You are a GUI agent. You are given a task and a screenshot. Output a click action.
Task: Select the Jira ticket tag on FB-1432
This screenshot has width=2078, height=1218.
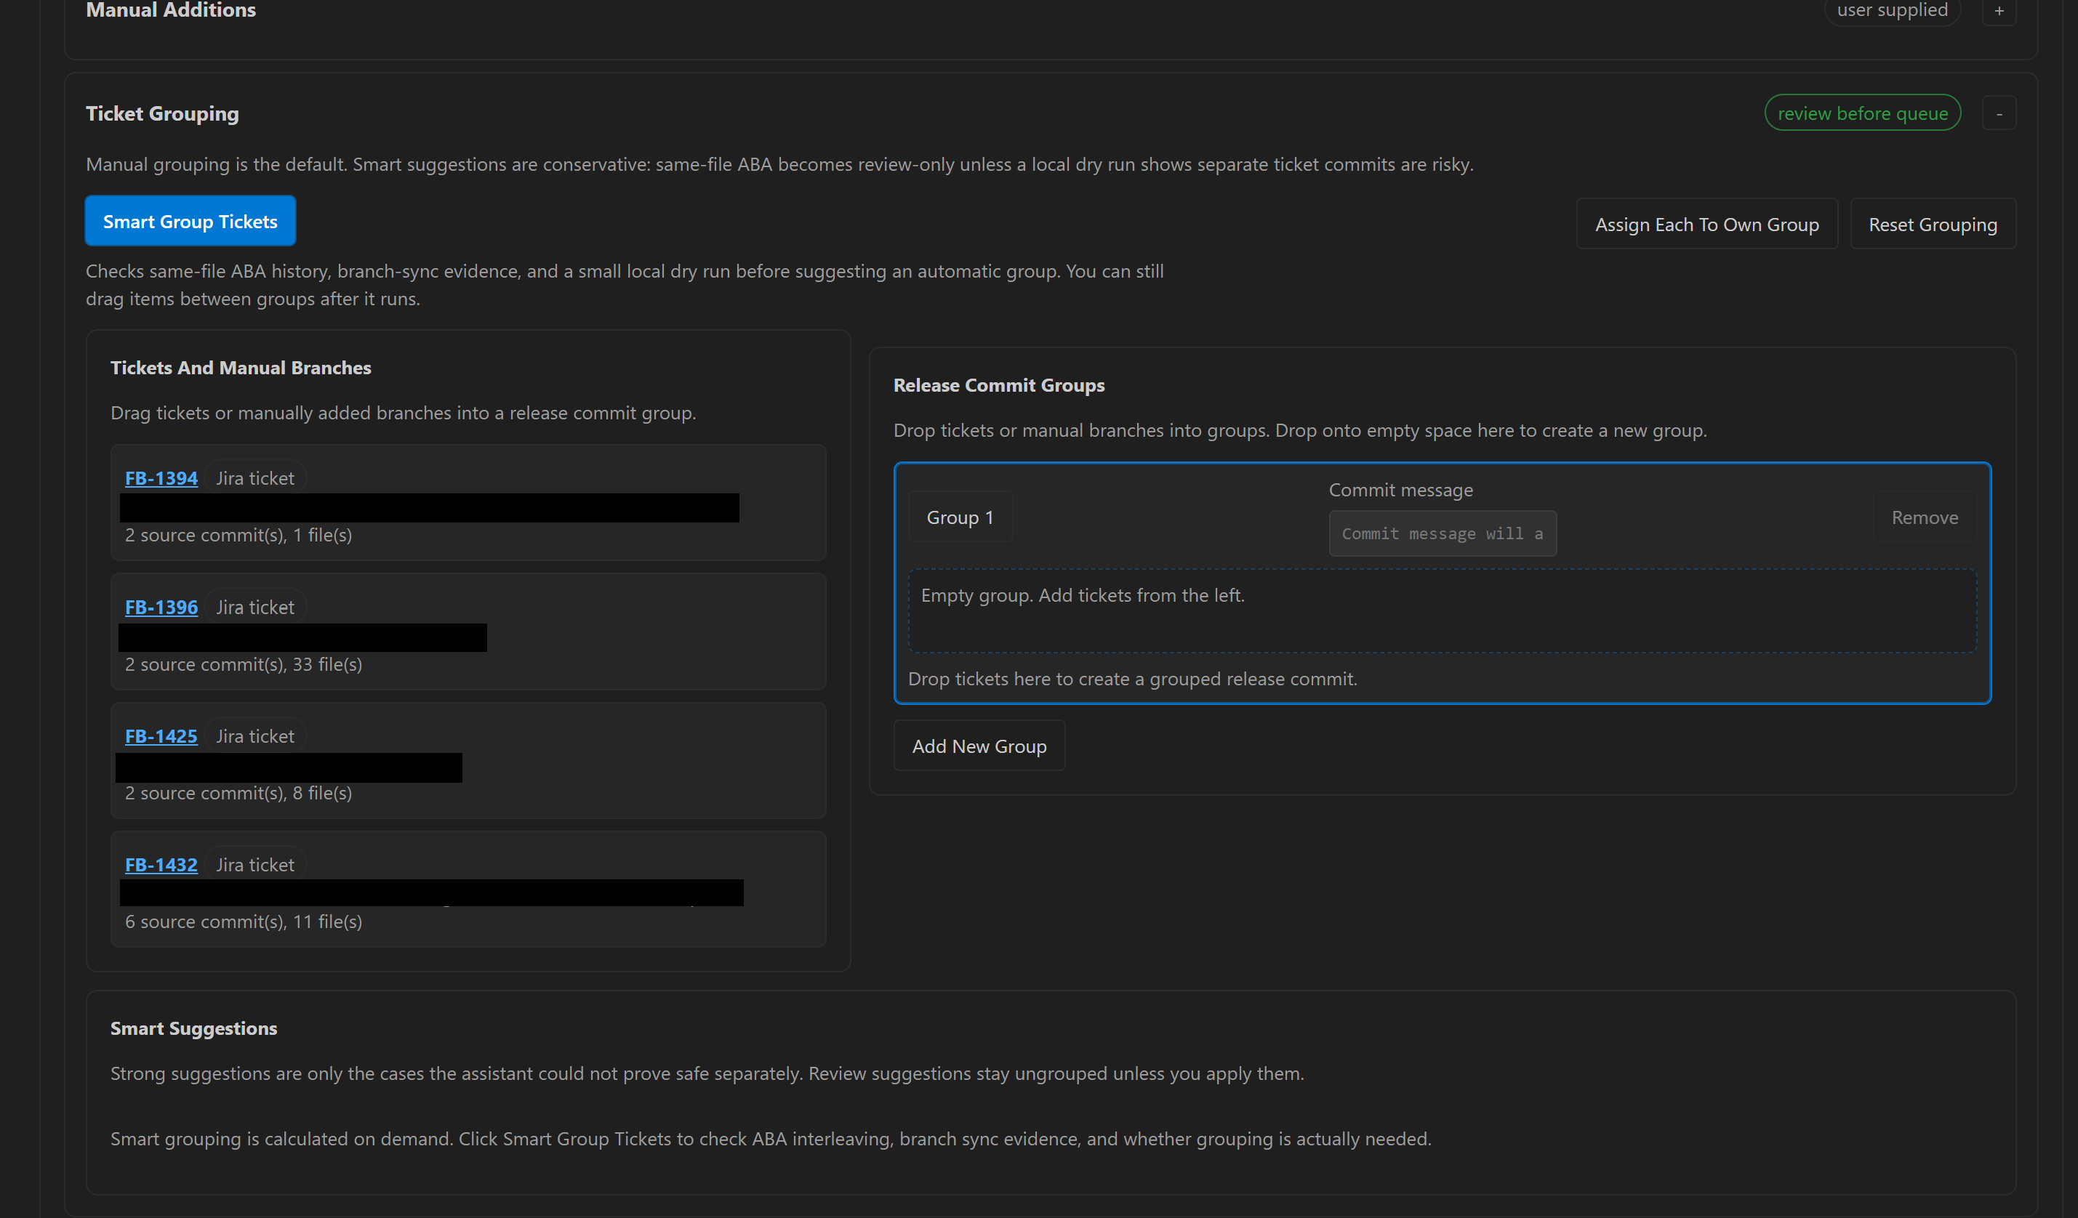(x=254, y=865)
